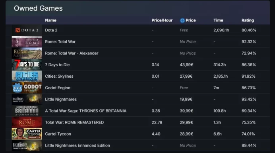Image resolution: width=275 pixels, height=153 pixels.
Task: Select Dota 2 rating 80.46%
Action: 249,30
